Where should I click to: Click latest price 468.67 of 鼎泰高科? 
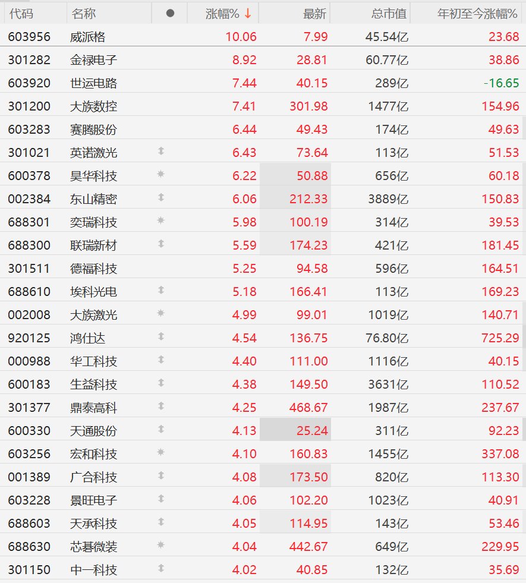[x=309, y=408]
